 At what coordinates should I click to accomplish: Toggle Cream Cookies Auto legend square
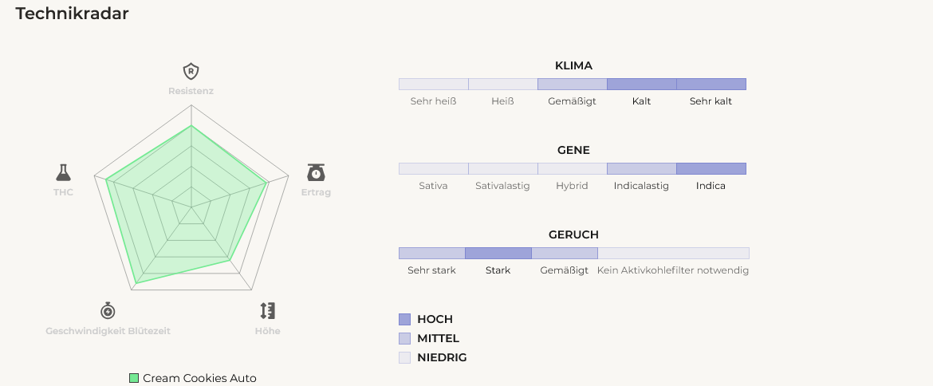[x=134, y=378]
